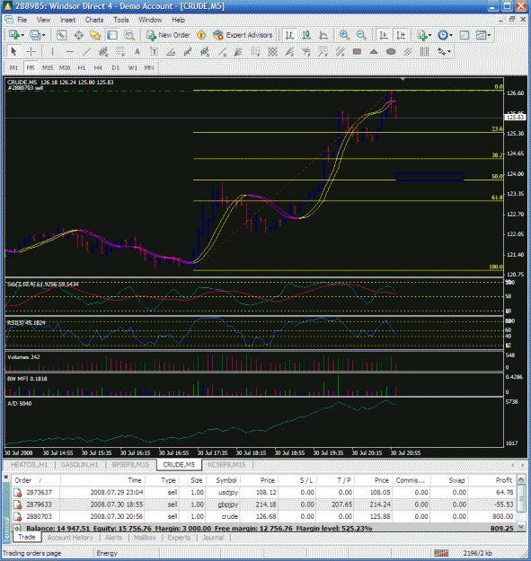Open the Templates dropdown

(489, 35)
